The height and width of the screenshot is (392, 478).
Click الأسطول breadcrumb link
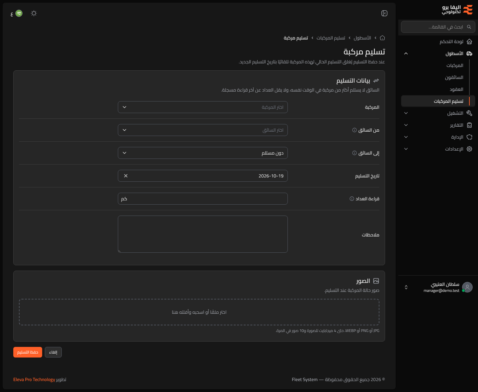[362, 38]
